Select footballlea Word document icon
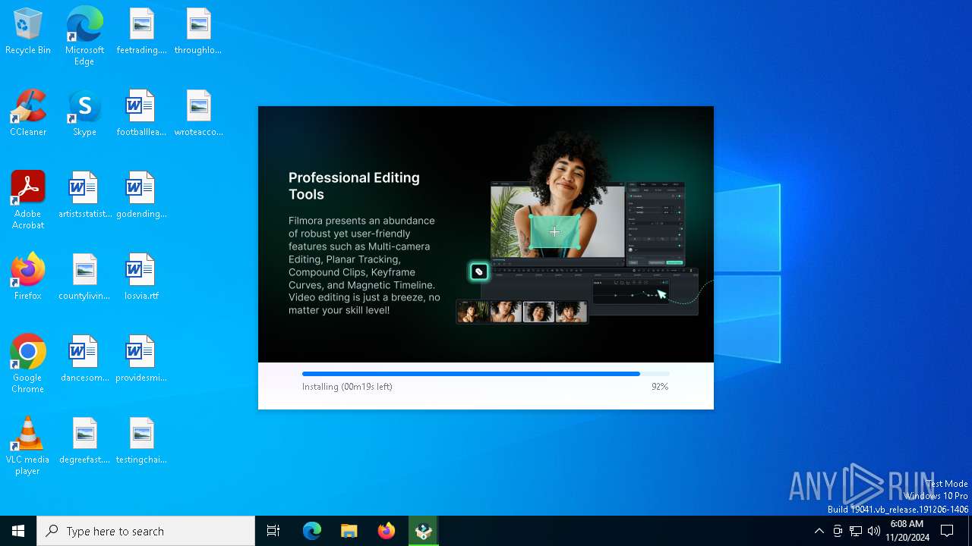The width and height of the screenshot is (972, 546). 141,114
